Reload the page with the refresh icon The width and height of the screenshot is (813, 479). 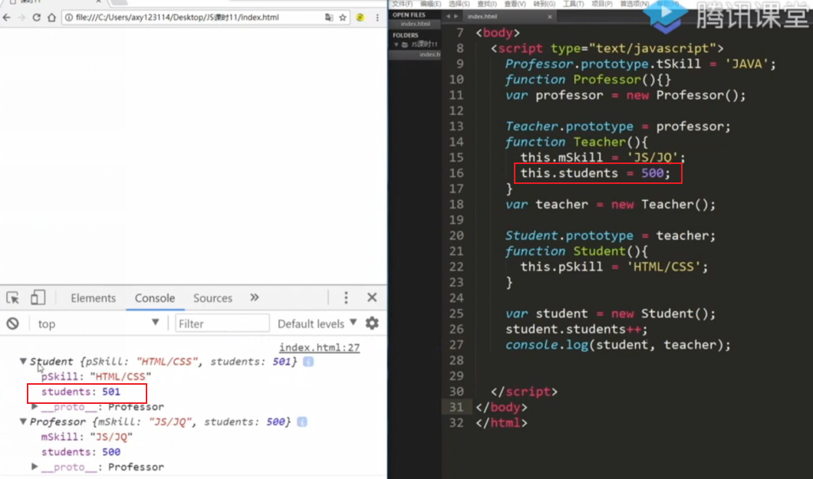coord(36,17)
